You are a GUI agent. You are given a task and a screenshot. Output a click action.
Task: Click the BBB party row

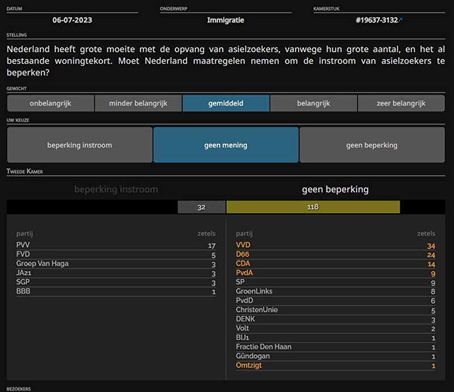[116, 292]
